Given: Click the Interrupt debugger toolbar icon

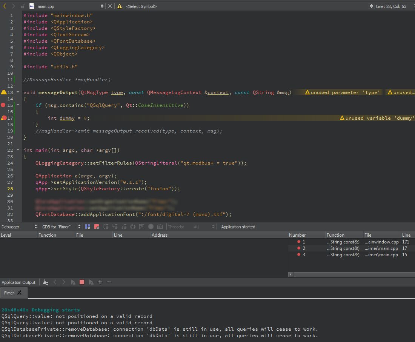Looking at the screenshot, I should 88,227.
